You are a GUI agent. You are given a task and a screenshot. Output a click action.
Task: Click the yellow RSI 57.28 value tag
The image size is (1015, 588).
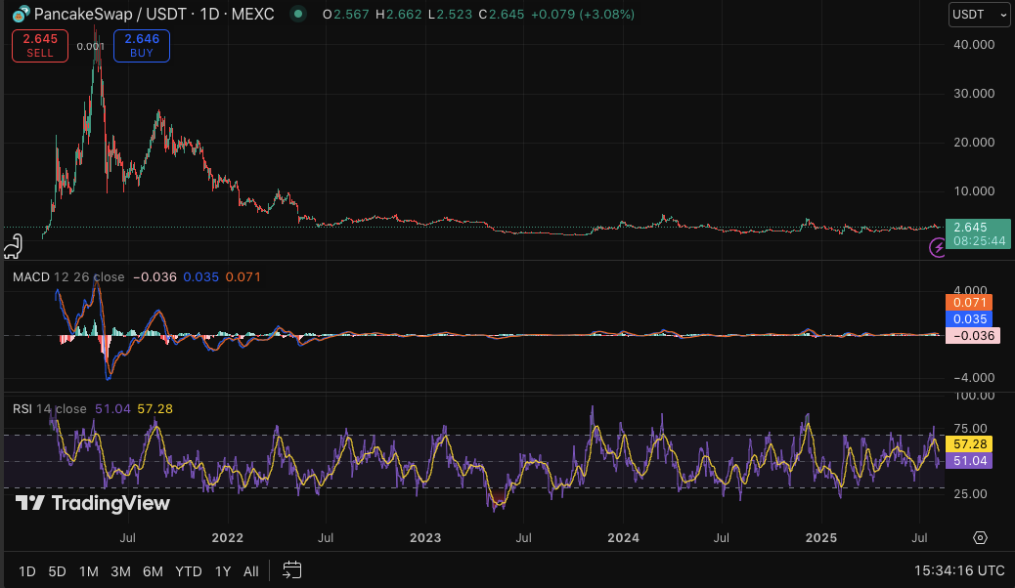click(x=970, y=443)
